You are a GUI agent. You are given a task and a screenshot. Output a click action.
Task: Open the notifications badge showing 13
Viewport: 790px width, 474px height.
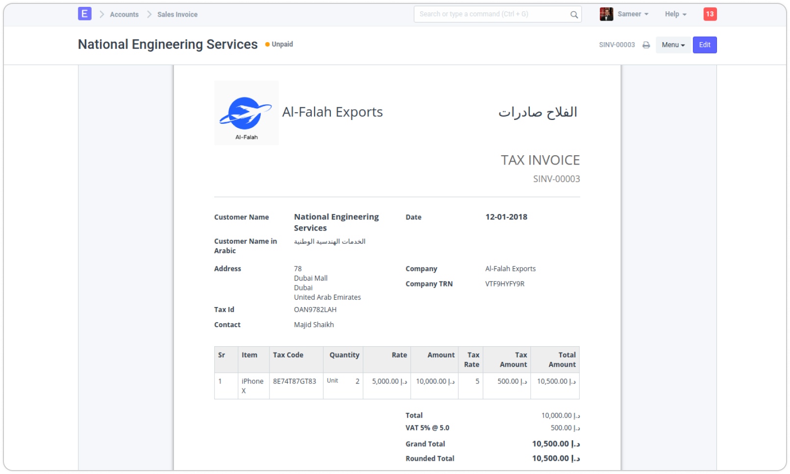710,14
